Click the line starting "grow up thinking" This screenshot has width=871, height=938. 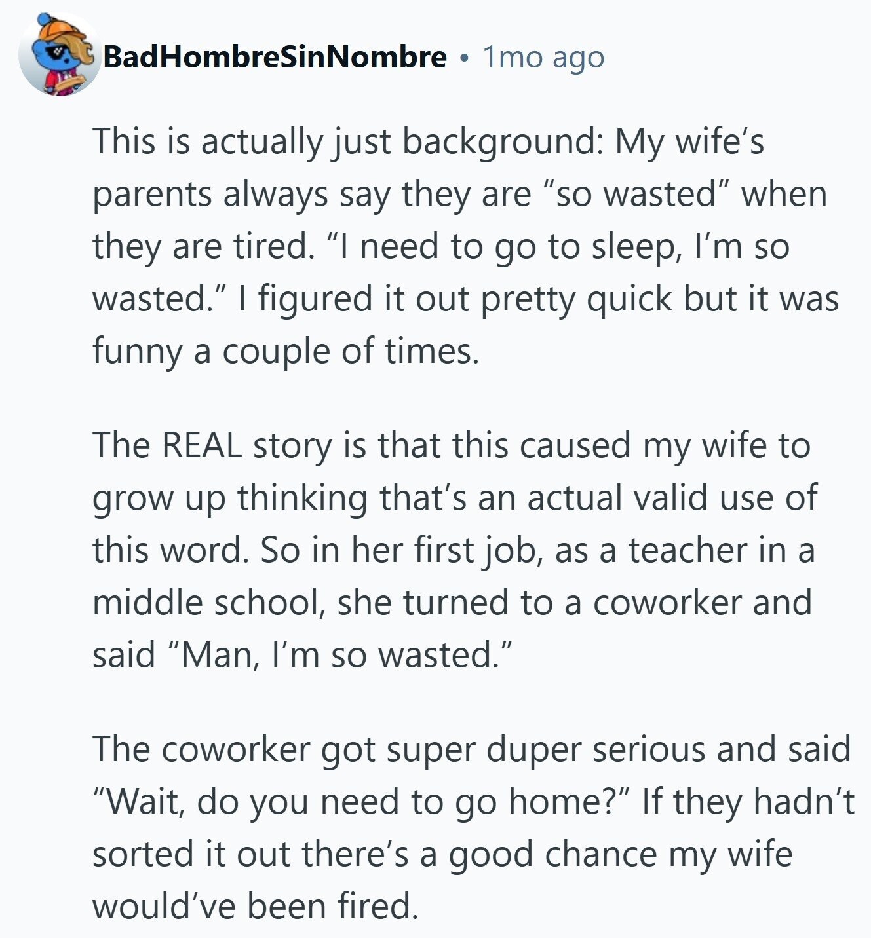point(454,498)
